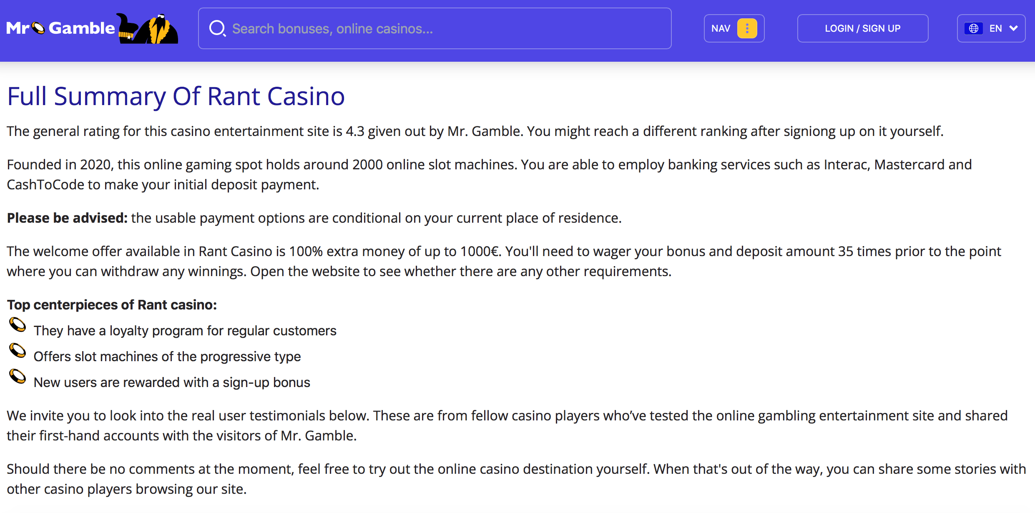Click the Please be advised bold text
The width and height of the screenshot is (1035, 513).
click(x=67, y=218)
